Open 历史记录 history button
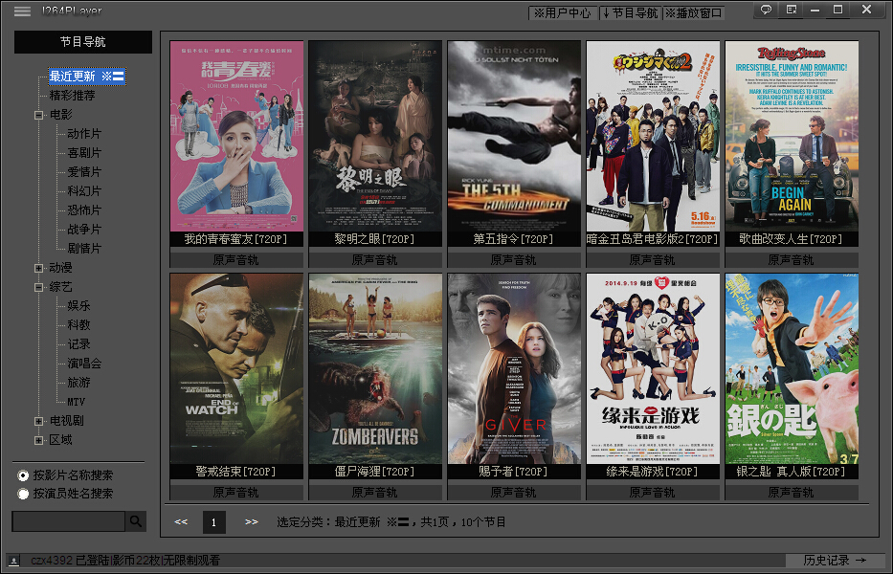Image resolution: width=893 pixels, height=574 pixels. point(835,561)
